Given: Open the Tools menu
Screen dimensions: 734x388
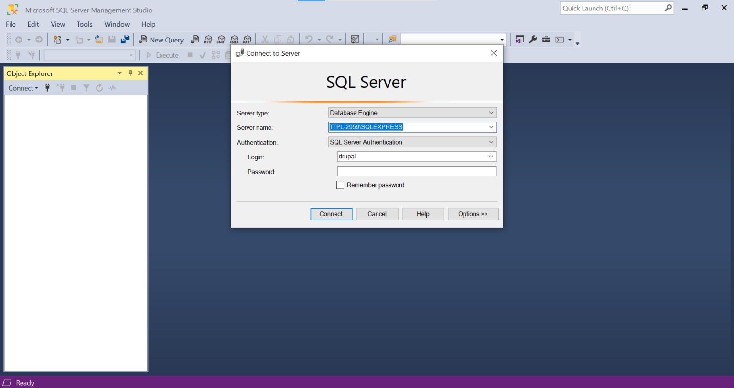Looking at the screenshot, I should coord(85,24).
